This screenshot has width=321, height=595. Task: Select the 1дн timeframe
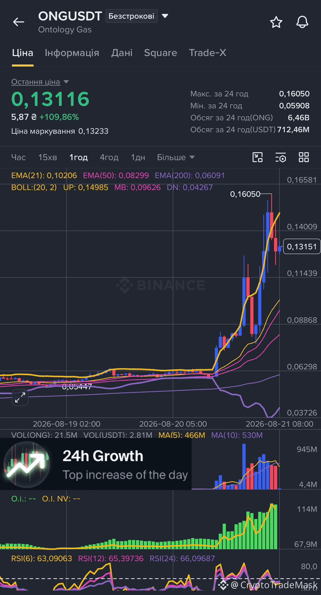click(138, 157)
